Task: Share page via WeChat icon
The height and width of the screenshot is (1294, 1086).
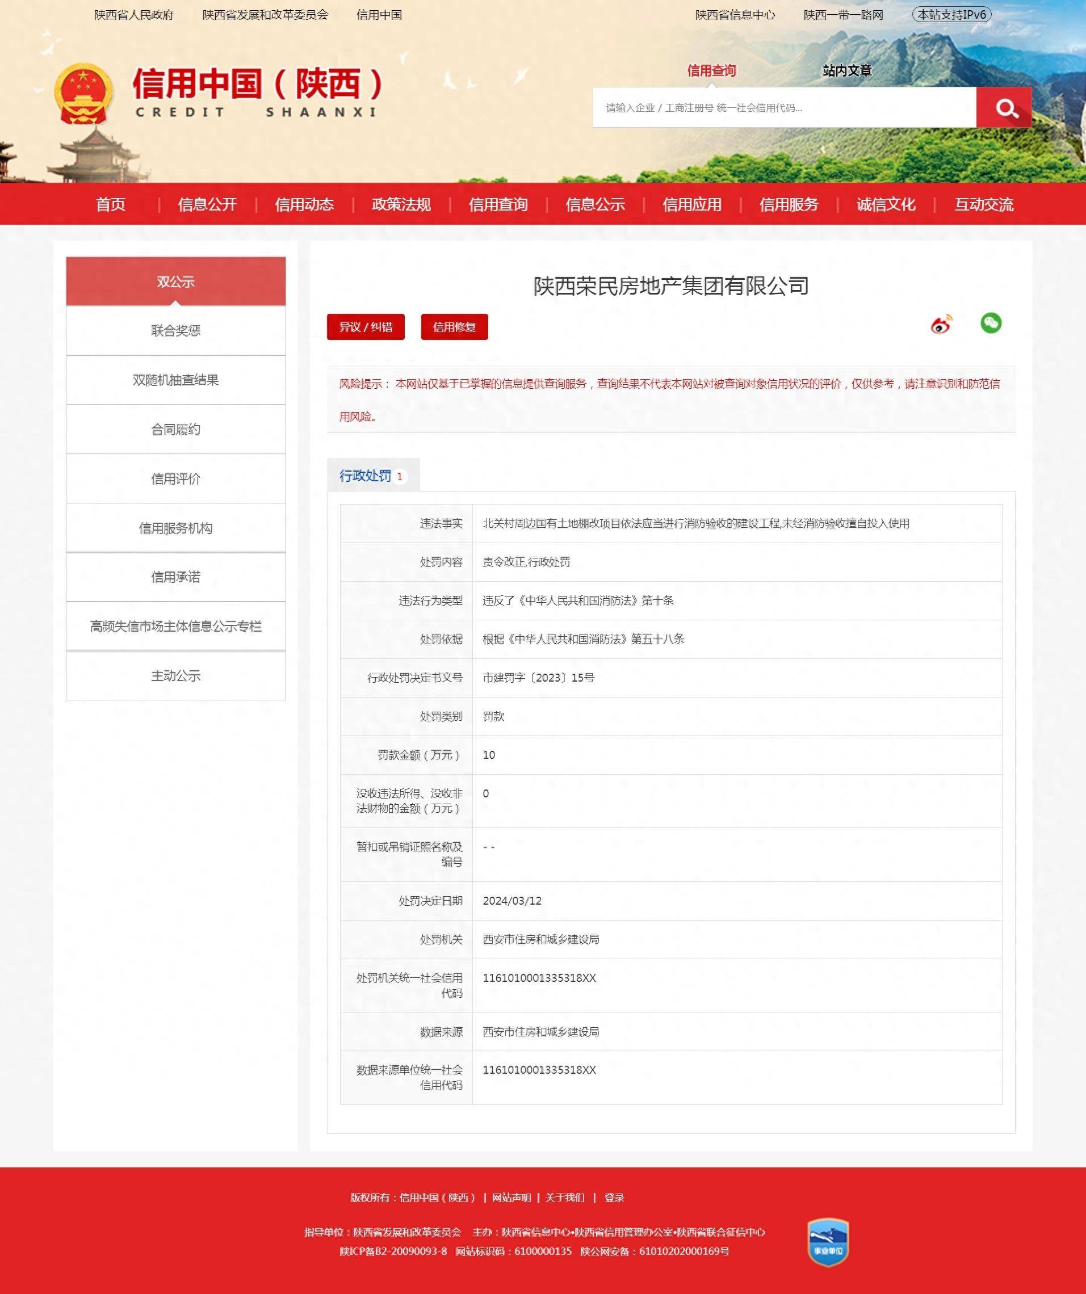Action: tap(991, 323)
